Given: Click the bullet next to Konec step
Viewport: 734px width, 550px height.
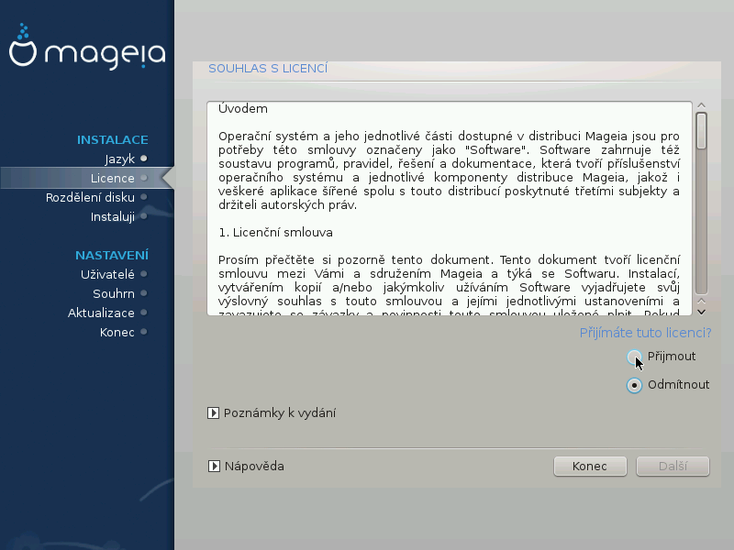Looking at the screenshot, I should [x=144, y=333].
